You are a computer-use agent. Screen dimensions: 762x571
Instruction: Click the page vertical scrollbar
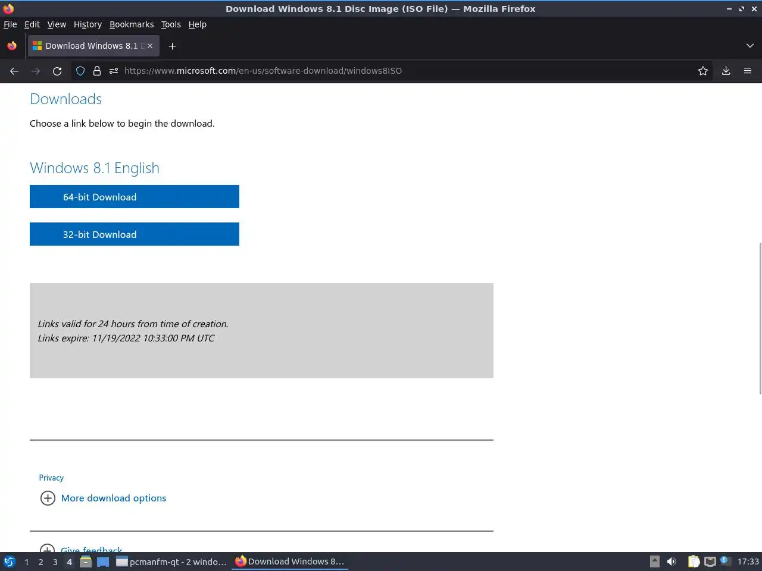click(760, 318)
